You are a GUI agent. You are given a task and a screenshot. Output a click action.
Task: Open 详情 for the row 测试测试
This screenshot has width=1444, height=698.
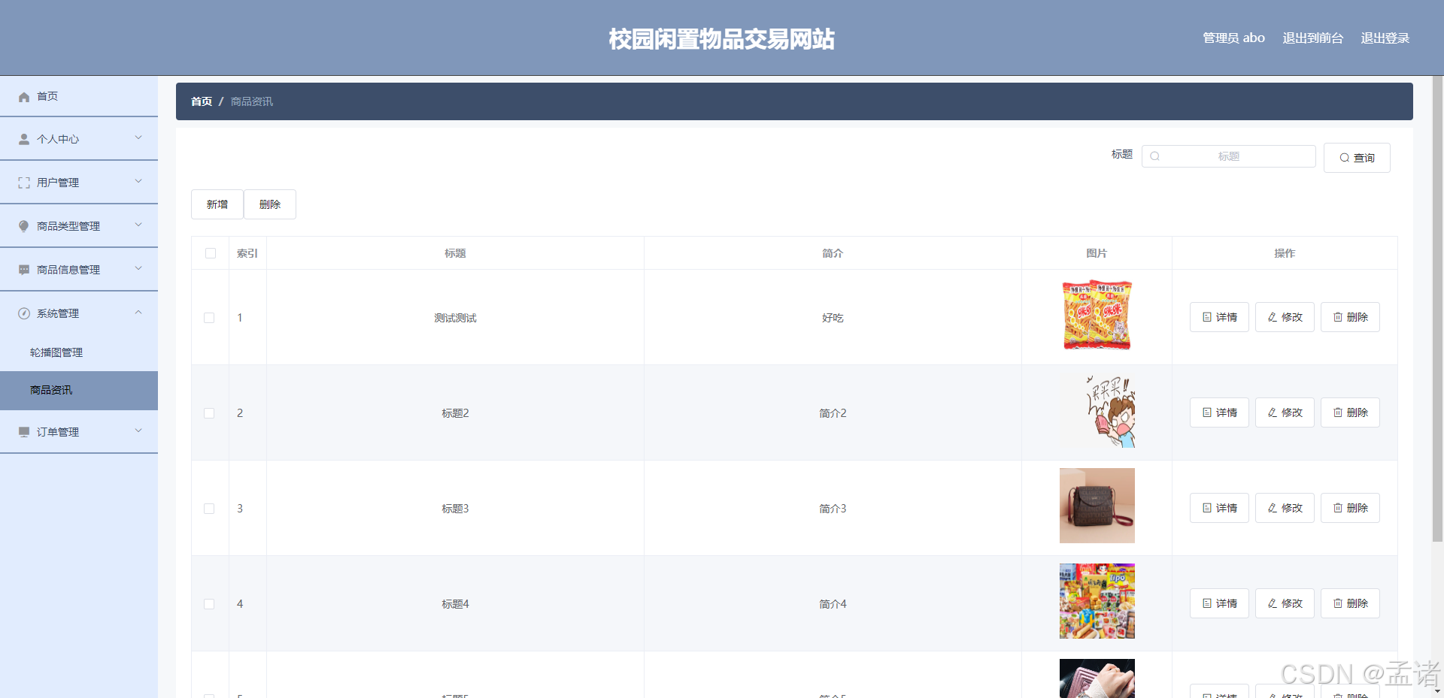(x=1219, y=317)
